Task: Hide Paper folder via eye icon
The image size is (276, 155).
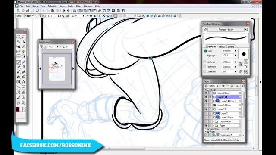Action: (x=206, y=125)
